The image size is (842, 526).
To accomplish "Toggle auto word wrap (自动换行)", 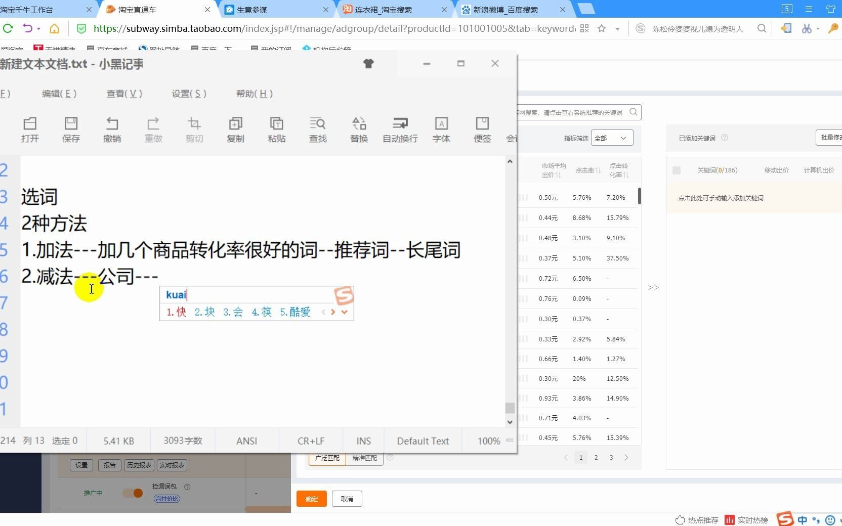I will click(x=400, y=129).
